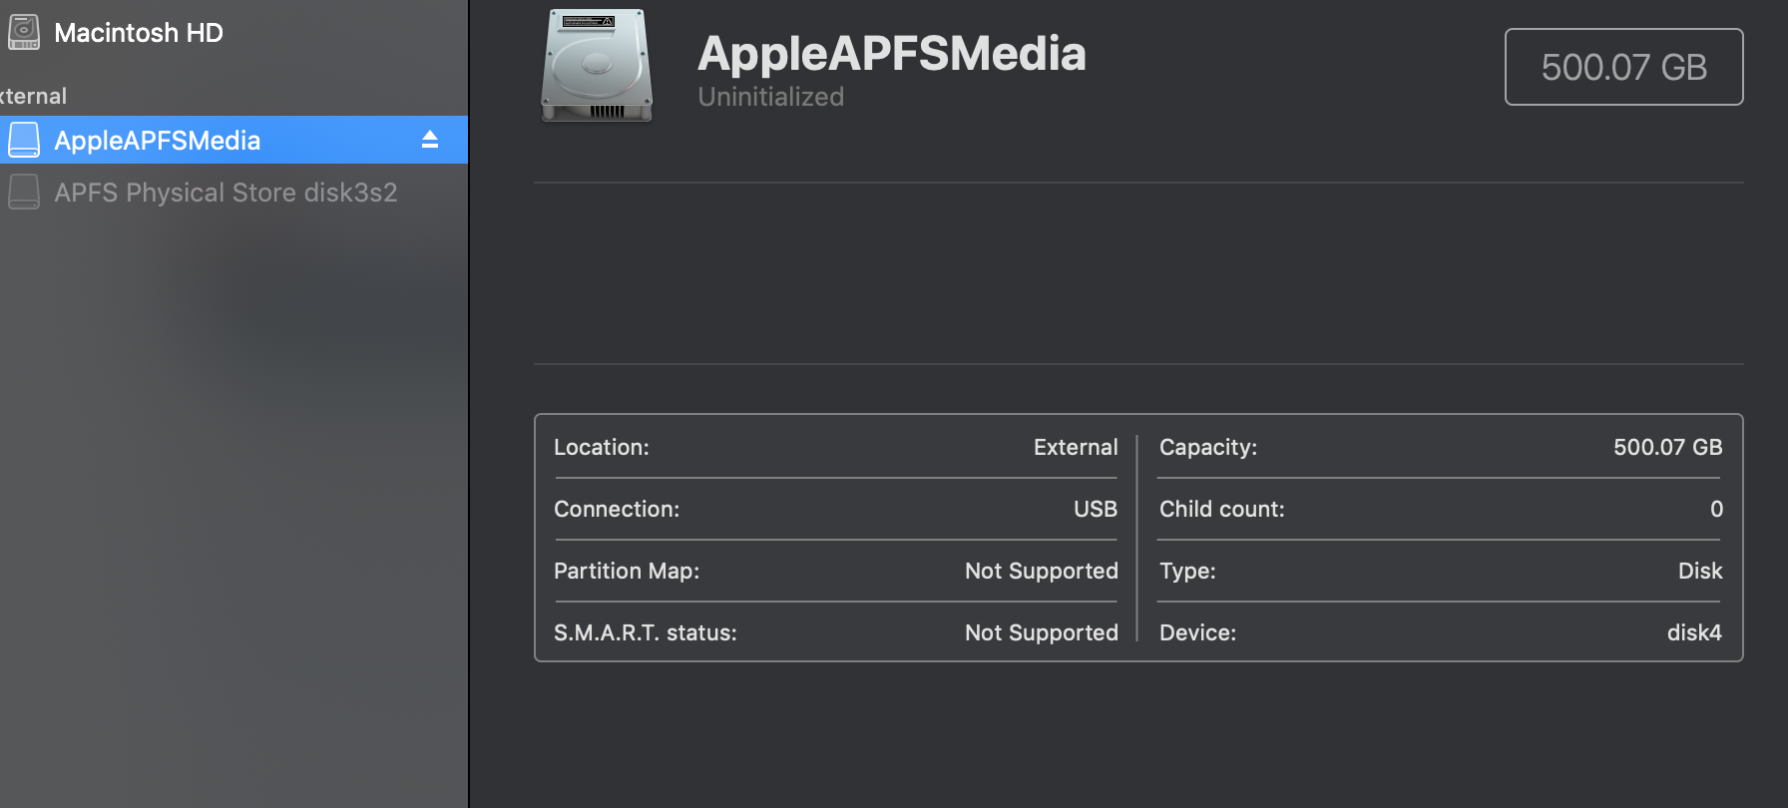Click the External section header in sidebar
The width and height of the screenshot is (1788, 808).
(33, 96)
